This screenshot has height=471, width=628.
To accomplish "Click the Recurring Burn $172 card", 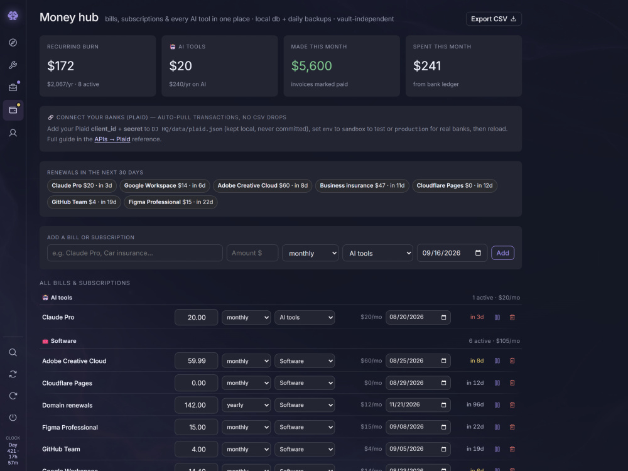I will [x=98, y=66].
